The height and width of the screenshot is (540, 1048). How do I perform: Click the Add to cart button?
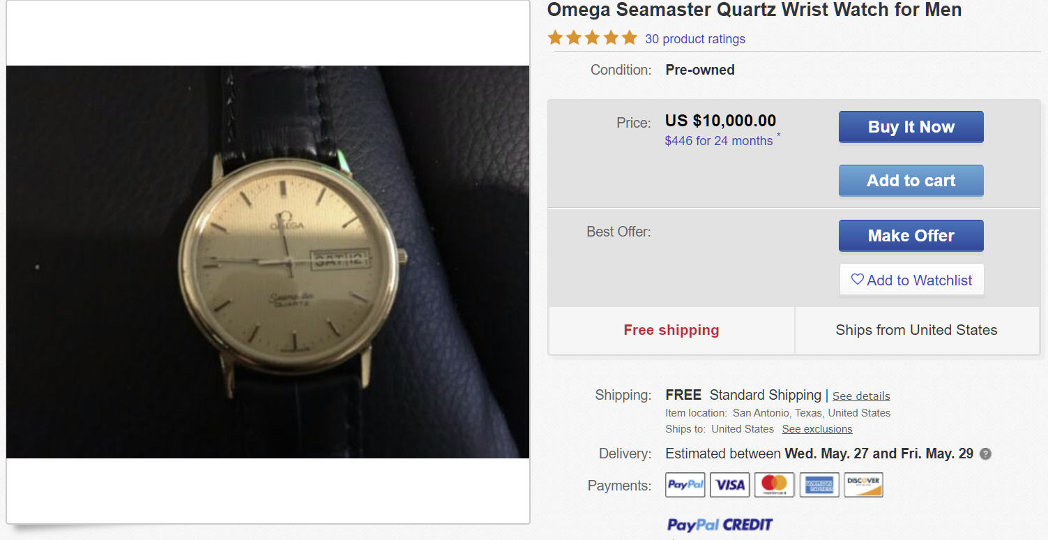pos(911,181)
